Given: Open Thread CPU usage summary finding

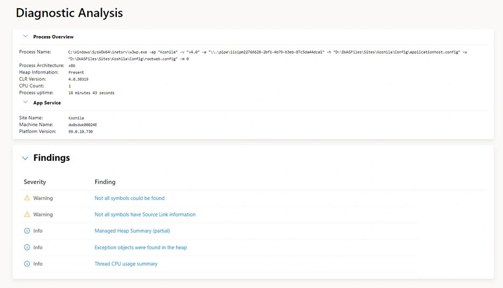Looking at the screenshot, I should (x=126, y=264).
